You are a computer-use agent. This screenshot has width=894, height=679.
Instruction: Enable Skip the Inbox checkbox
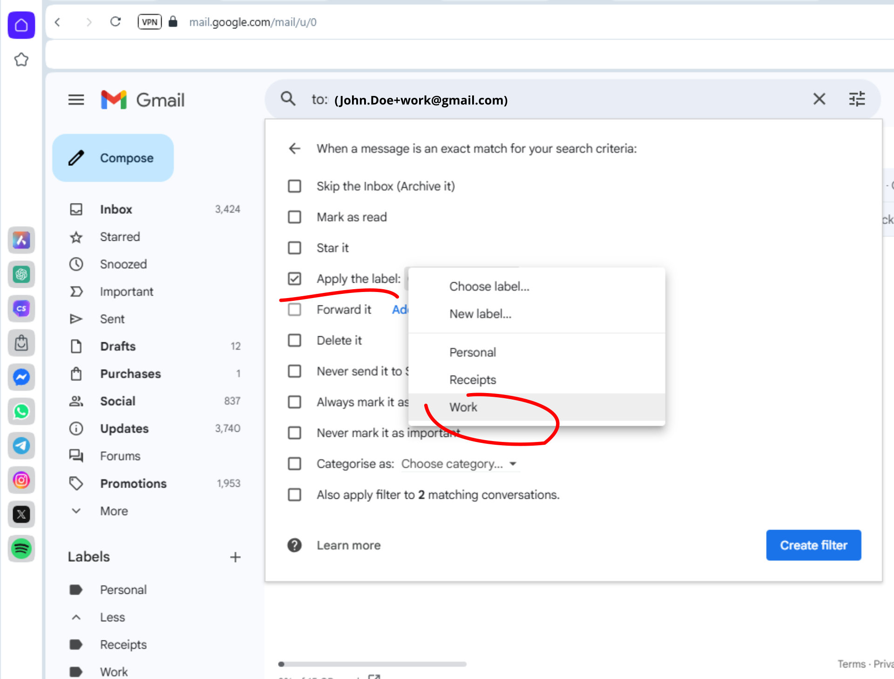294,186
